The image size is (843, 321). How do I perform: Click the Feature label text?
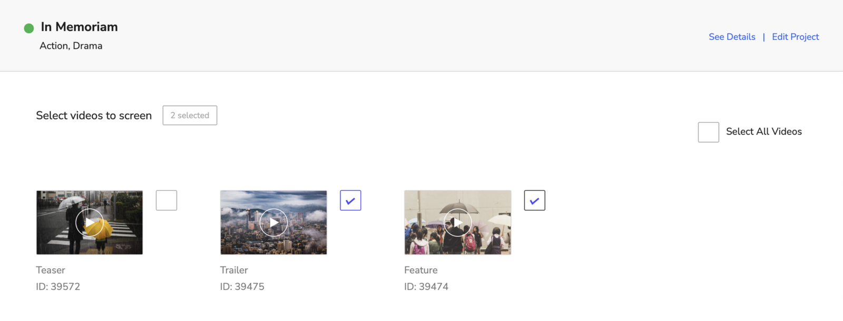[x=420, y=270]
